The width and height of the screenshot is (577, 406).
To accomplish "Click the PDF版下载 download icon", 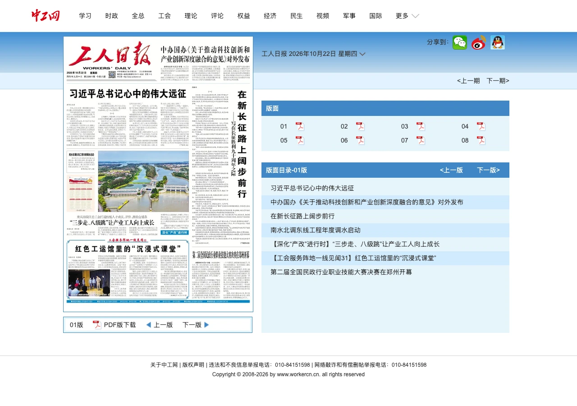I will coord(97,325).
